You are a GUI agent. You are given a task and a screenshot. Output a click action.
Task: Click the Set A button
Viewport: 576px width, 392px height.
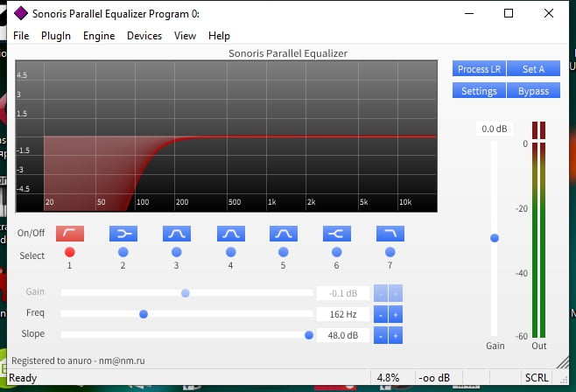coord(533,68)
